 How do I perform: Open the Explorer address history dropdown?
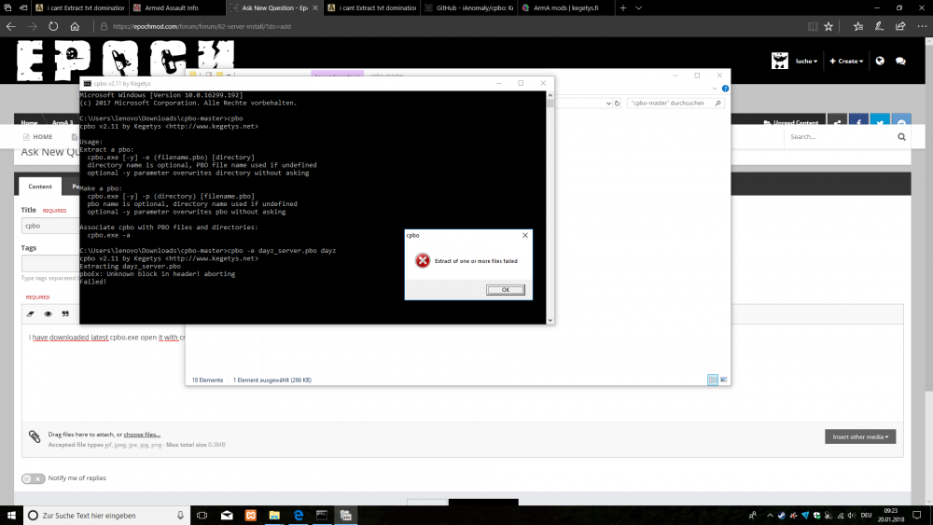tap(608, 104)
